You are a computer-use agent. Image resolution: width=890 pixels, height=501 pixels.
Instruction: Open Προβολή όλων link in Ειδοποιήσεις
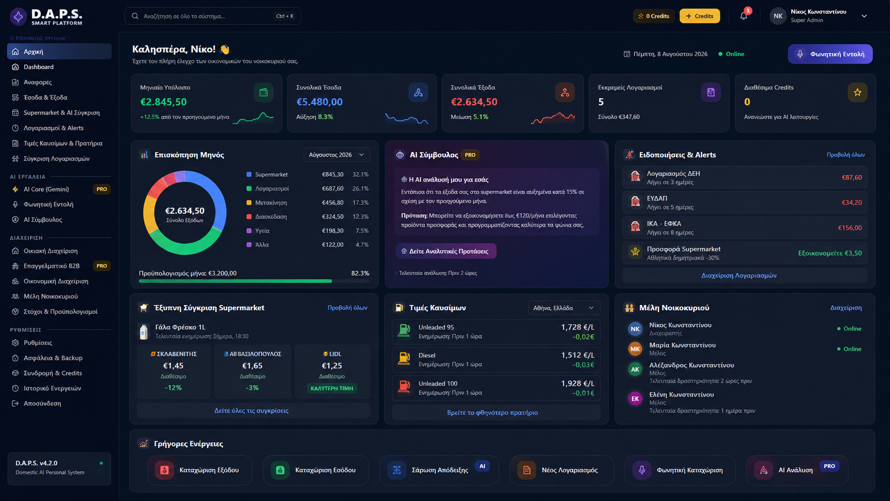click(x=845, y=155)
